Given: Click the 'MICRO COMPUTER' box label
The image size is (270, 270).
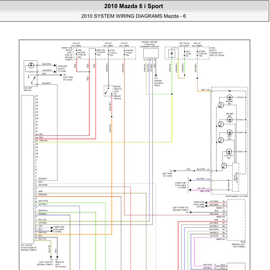Looking at the screenshot, I should point(236,177).
